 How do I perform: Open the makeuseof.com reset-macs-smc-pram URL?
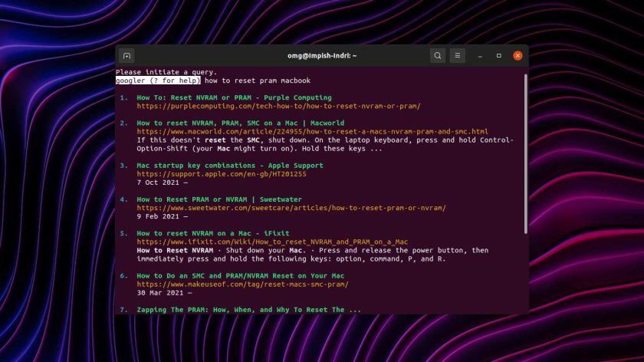tap(242, 285)
